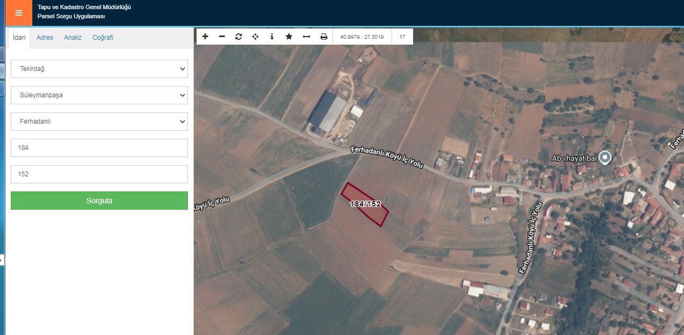The image size is (684, 335).
Task: Click the crosshair locate icon
Action: (255, 37)
